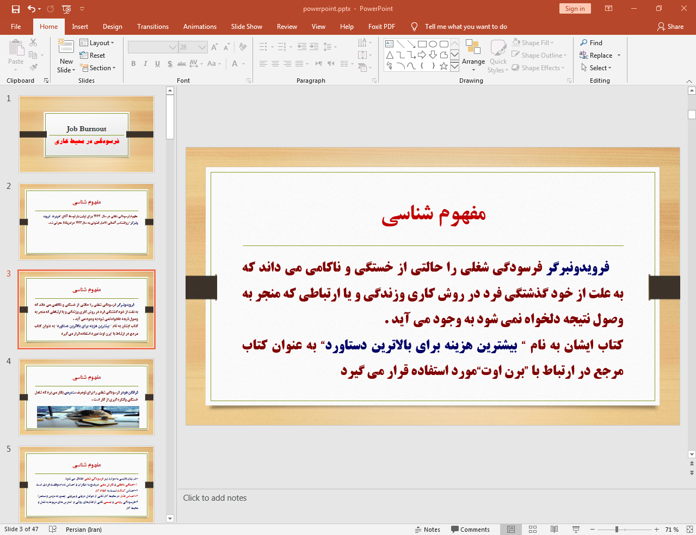
Task: Toggle Underline formatting
Action: coord(157,64)
